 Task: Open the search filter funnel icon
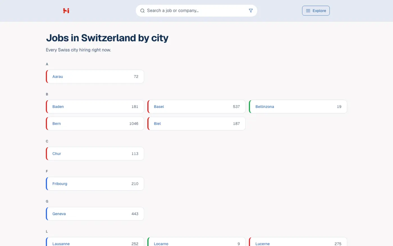(251, 11)
